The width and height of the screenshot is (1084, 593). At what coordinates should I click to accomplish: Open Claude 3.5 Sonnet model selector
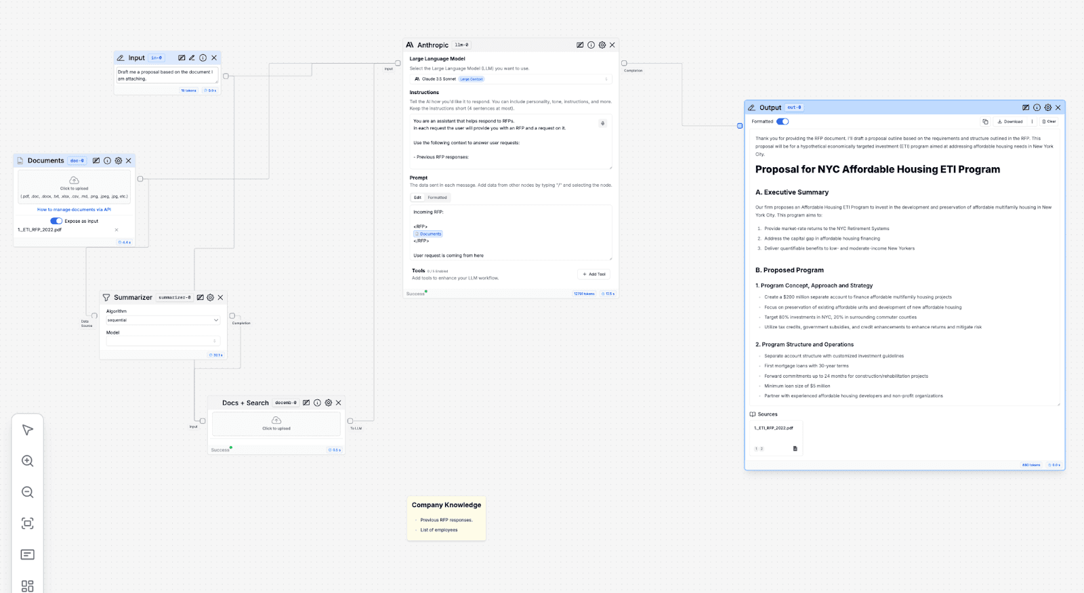pyautogui.click(x=511, y=79)
